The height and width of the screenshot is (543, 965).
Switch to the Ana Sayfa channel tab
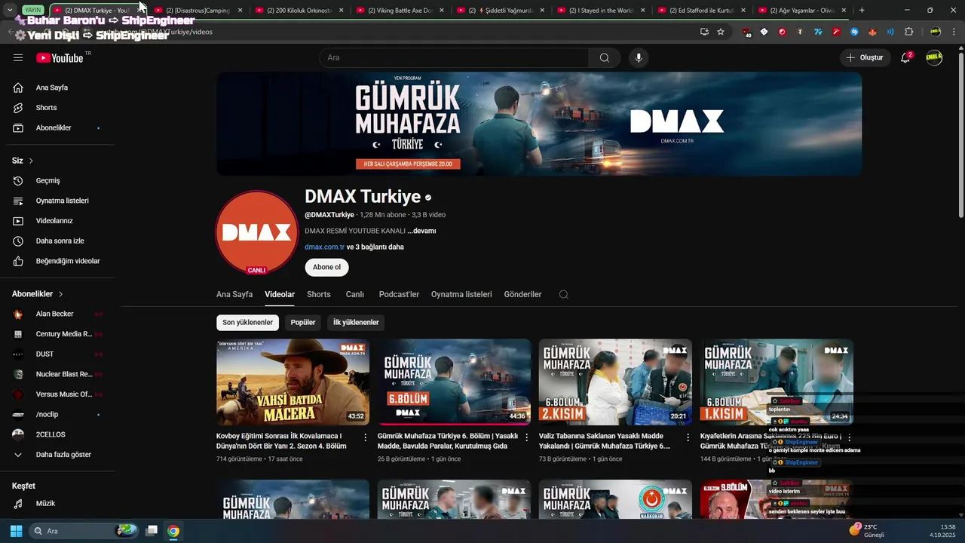click(234, 295)
